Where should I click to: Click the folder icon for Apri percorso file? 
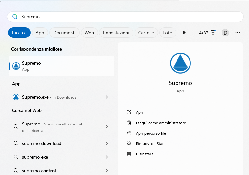pyautogui.click(x=129, y=133)
